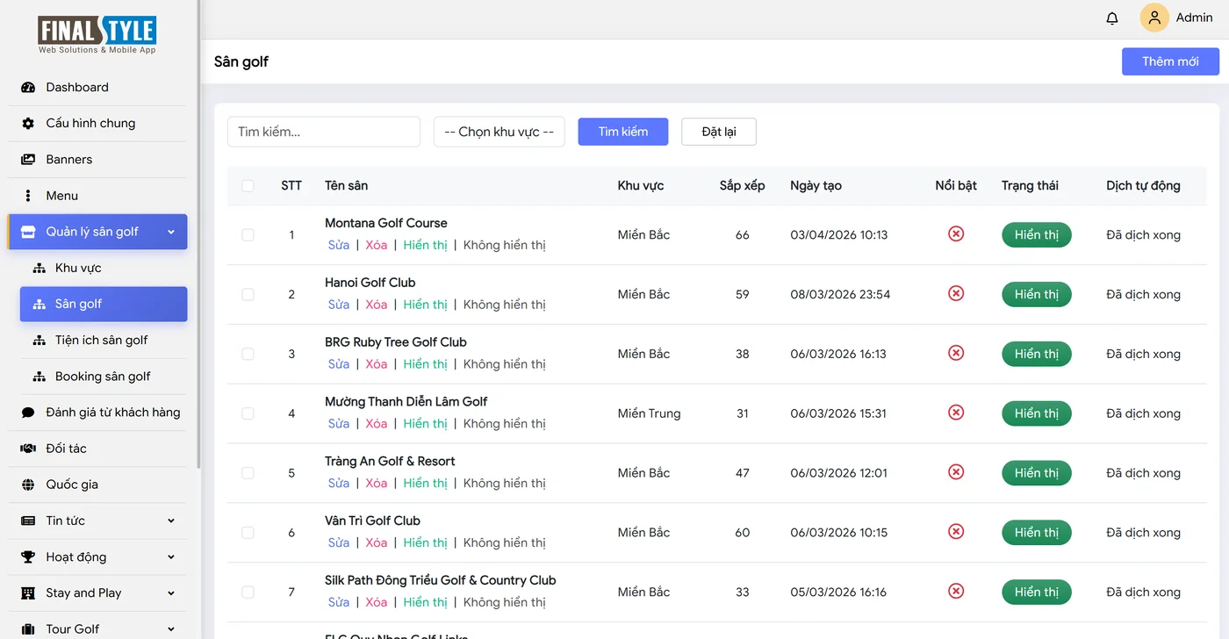Click Hiển thị link for Tràng An Golf
The height and width of the screenshot is (639, 1229).
pos(426,483)
